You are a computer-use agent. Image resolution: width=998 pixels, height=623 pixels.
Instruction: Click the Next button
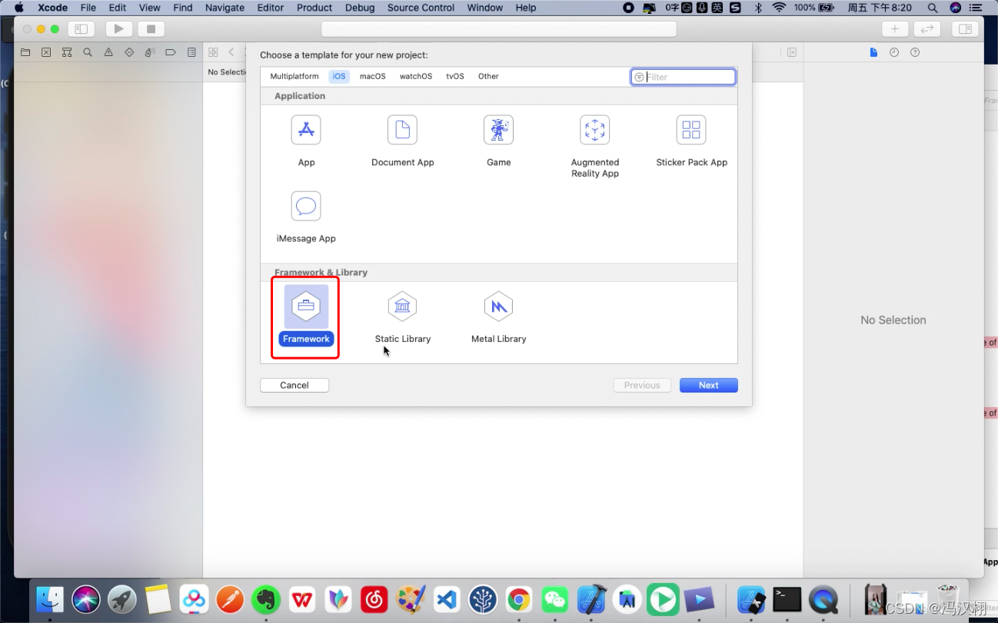tap(709, 385)
